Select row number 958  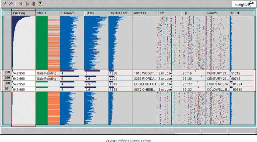[7, 72]
